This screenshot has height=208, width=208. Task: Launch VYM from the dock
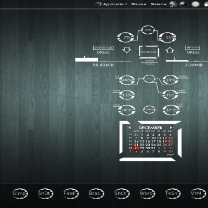198,193
